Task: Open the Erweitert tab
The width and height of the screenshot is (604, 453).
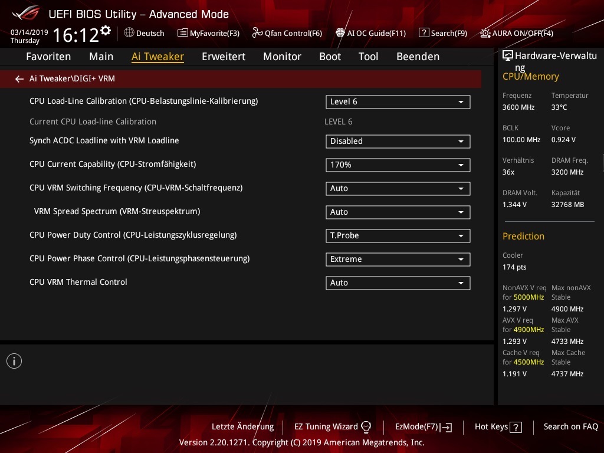Action: tap(224, 57)
